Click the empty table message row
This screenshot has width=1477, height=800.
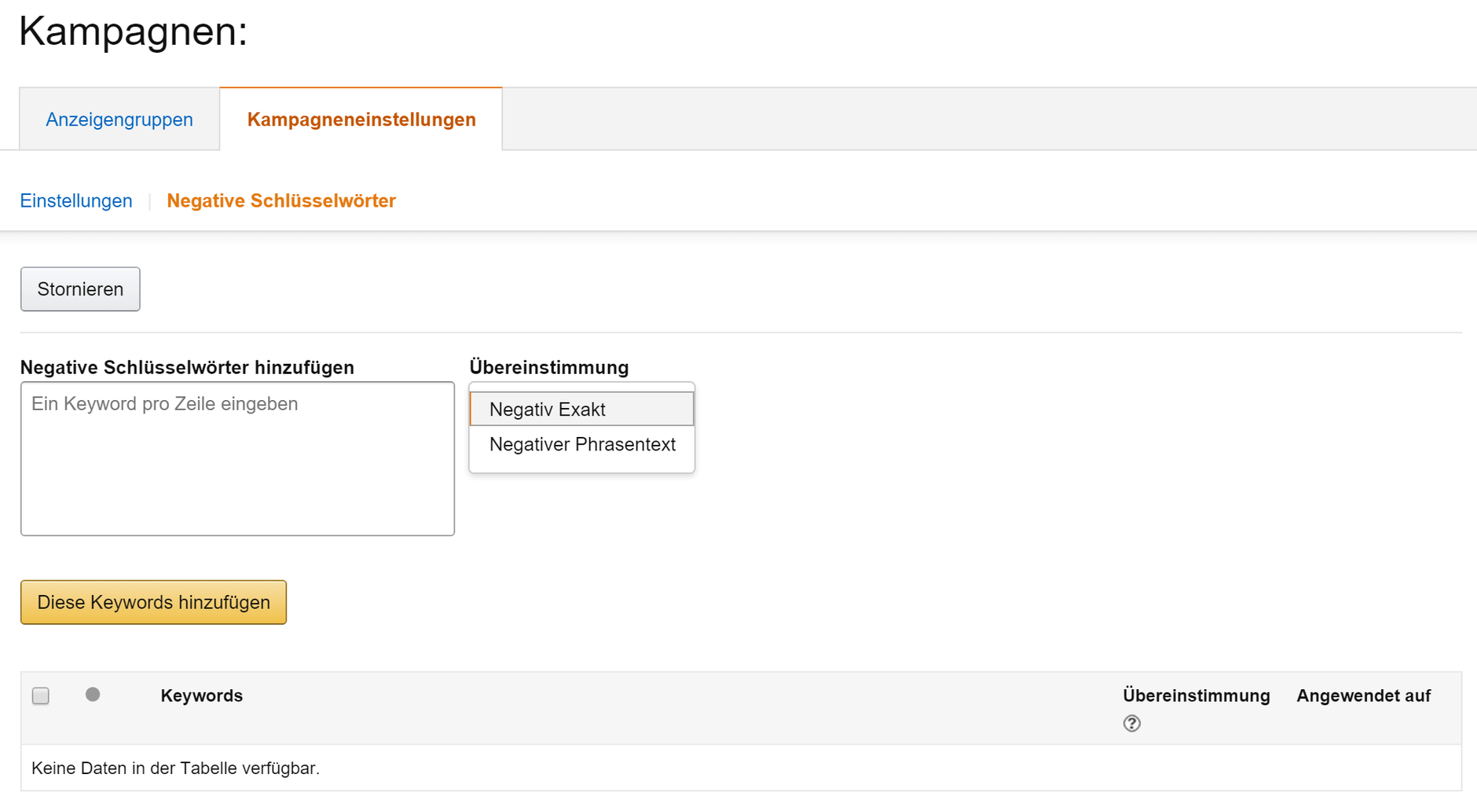[741, 768]
